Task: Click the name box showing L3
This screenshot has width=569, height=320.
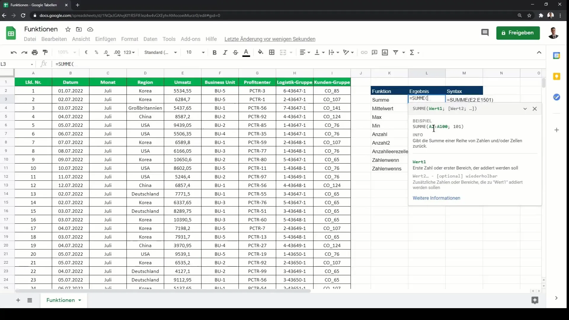Action: [x=17, y=64]
